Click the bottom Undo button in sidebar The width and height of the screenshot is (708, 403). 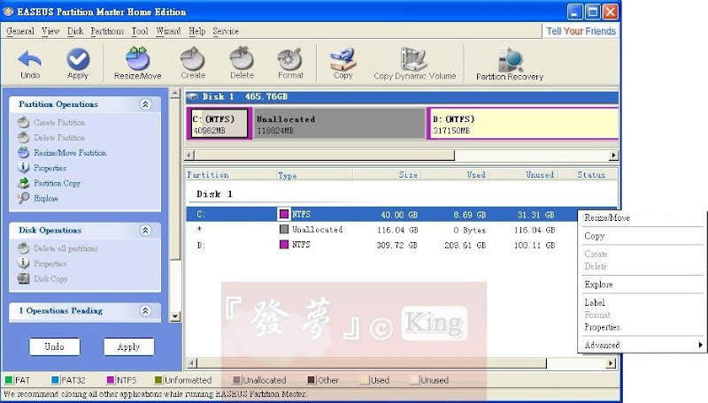[55, 346]
